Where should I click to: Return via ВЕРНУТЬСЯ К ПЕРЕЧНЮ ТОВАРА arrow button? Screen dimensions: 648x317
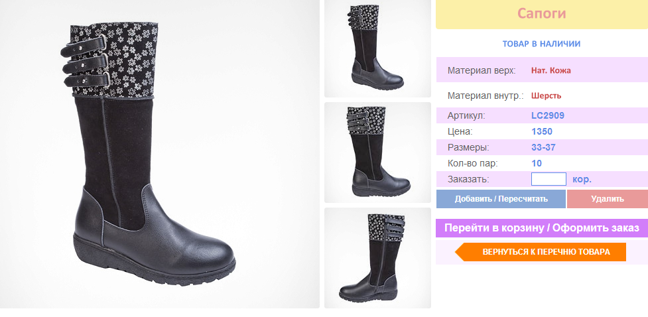[541, 252]
